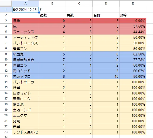Viewport: 153px width, 138px height.
Task: Select the 白緑ミッド cell
Action: click(25, 93)
